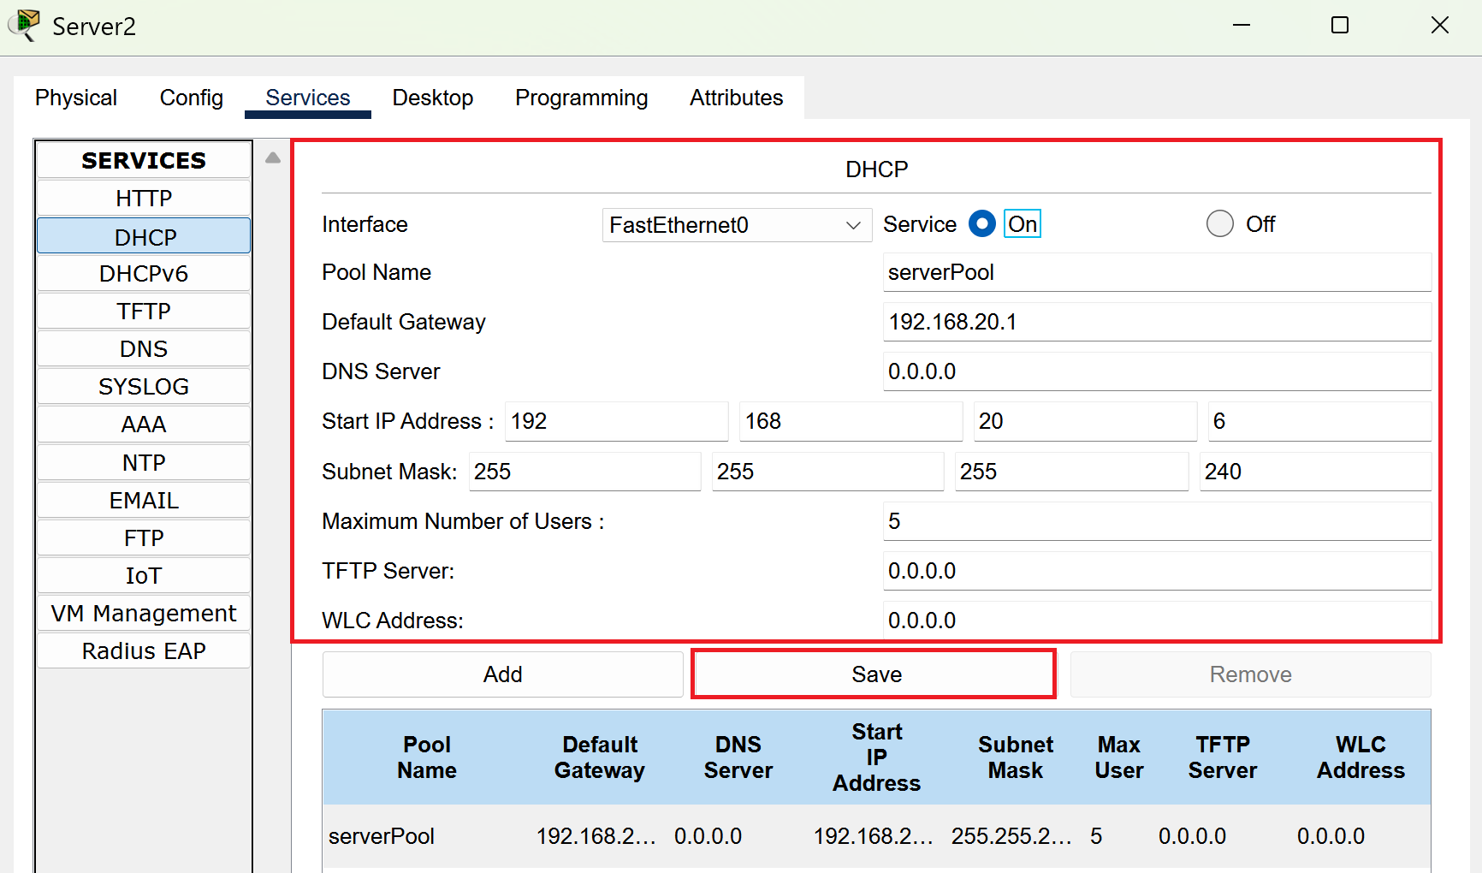
Task: Open the Programming tab
Action: point(582,98)
